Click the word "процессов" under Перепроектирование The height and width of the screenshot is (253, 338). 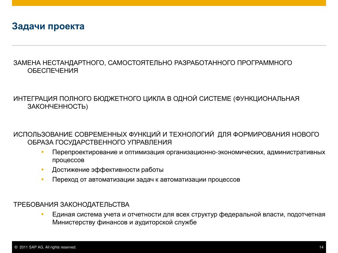[x=68, y=160]
